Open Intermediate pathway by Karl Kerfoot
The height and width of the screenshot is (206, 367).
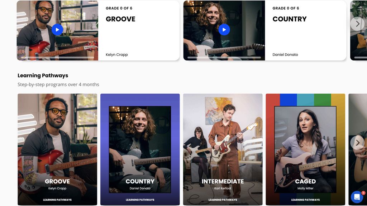point(223,149)
